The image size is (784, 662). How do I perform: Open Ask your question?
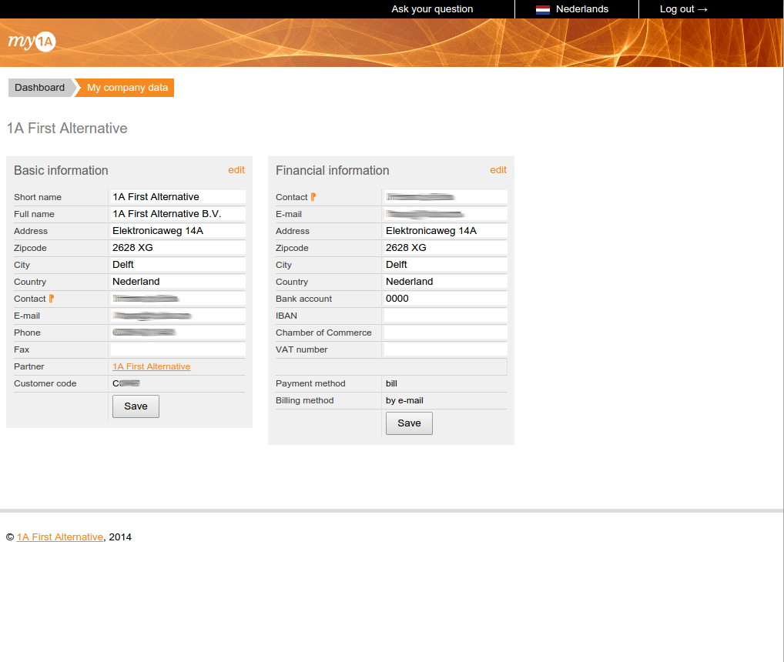pos(432,9)
